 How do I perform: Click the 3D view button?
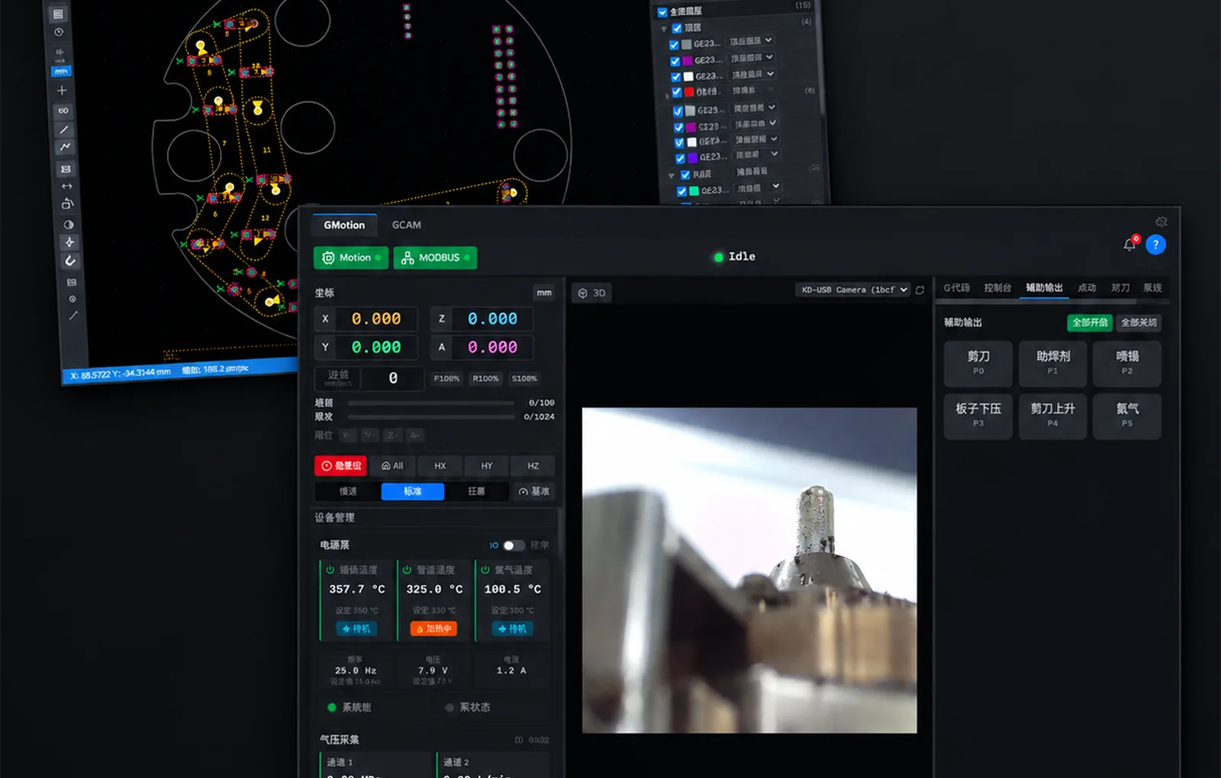click(592, 293)
